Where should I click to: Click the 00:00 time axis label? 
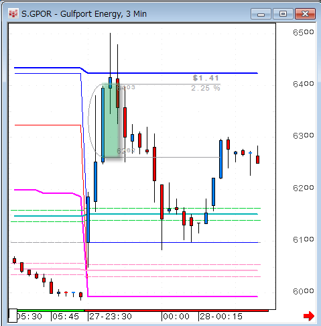point(176,317)
